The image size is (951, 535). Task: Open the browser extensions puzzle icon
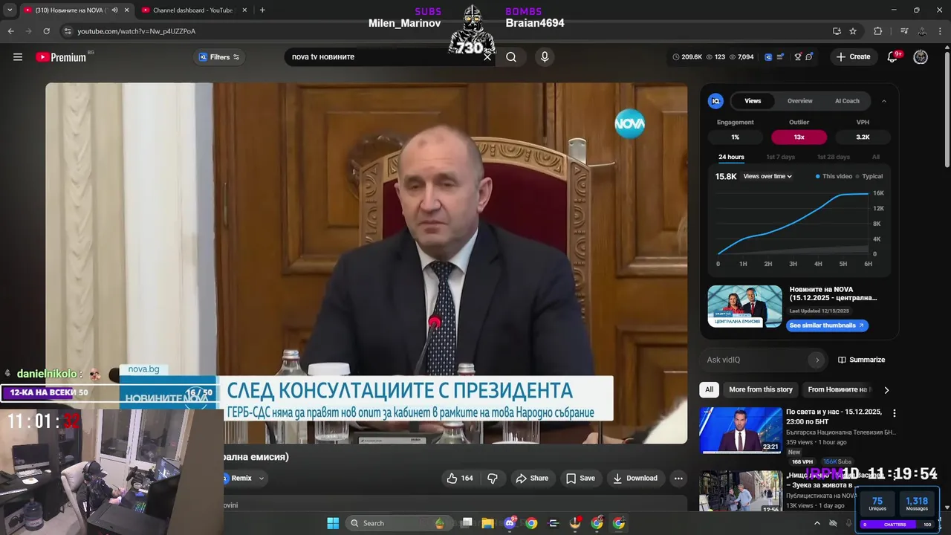coord(877,31)
